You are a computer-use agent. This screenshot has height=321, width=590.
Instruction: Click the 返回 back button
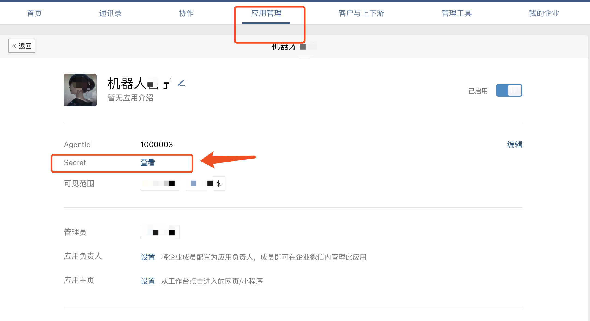[x=22, y=46]
